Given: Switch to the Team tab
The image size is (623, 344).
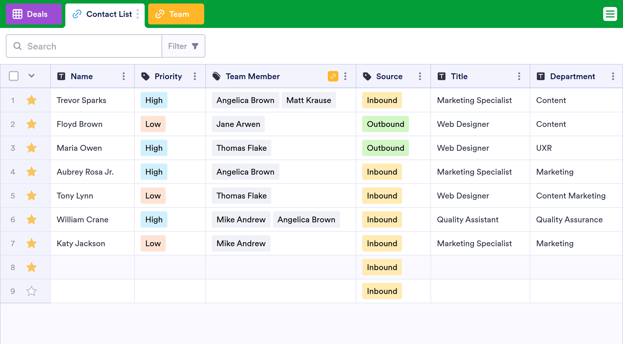Looking at the screenshot, I should pos(176,14).
